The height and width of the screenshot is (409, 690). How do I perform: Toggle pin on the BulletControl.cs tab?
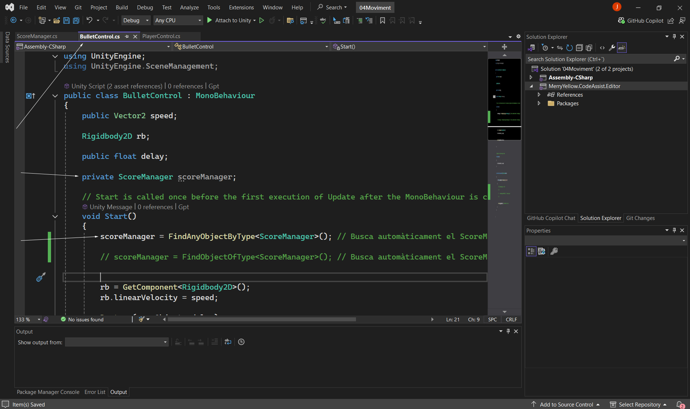click(127, 36)
